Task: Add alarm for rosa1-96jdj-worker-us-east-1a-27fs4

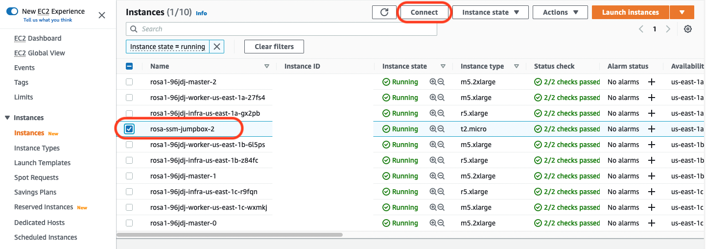Action: point(652,98)
